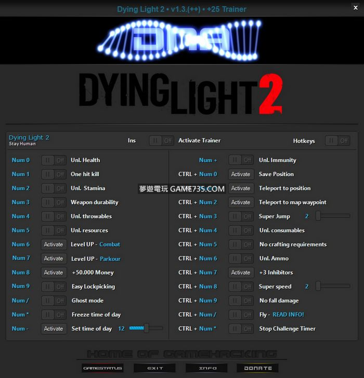Turn on Unl. Stamina toggle
Viewport: 364px width, 378px height.
(x=54, y=188)
